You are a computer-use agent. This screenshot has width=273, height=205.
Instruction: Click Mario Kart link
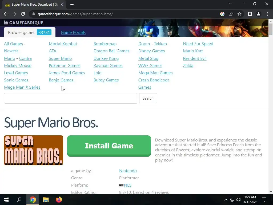tap(193, 51)
